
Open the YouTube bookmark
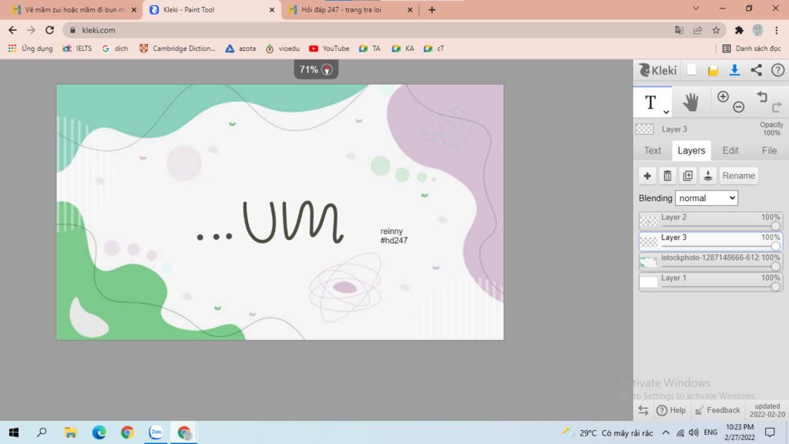329,49
